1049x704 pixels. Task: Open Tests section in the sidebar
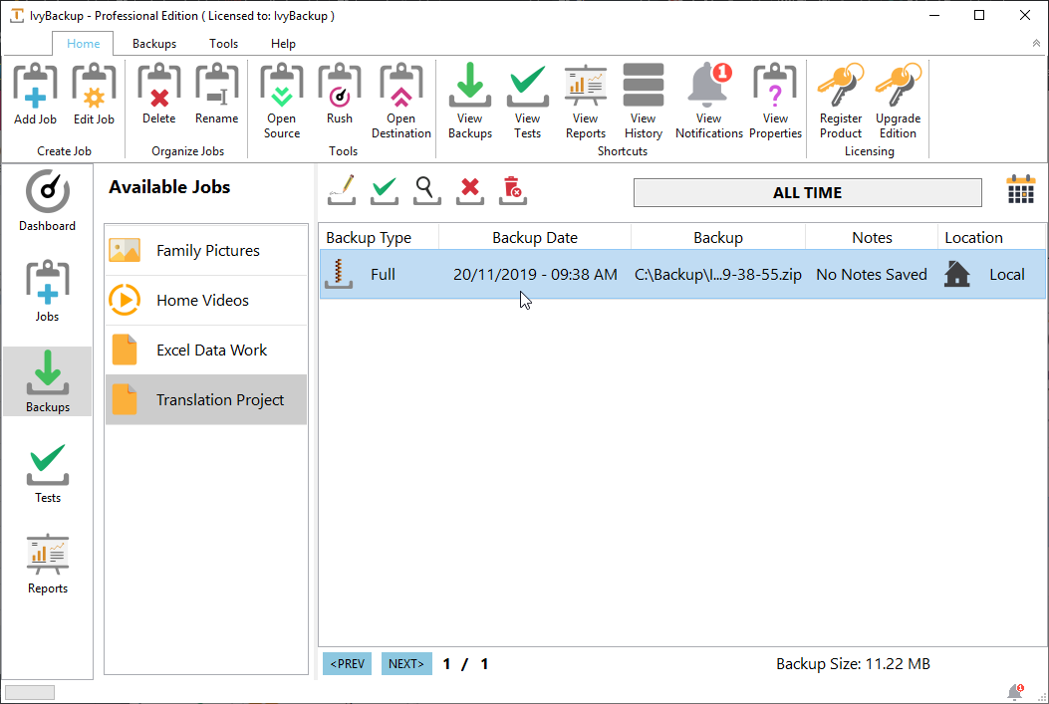pyautogui.click(x=48, y=473)
